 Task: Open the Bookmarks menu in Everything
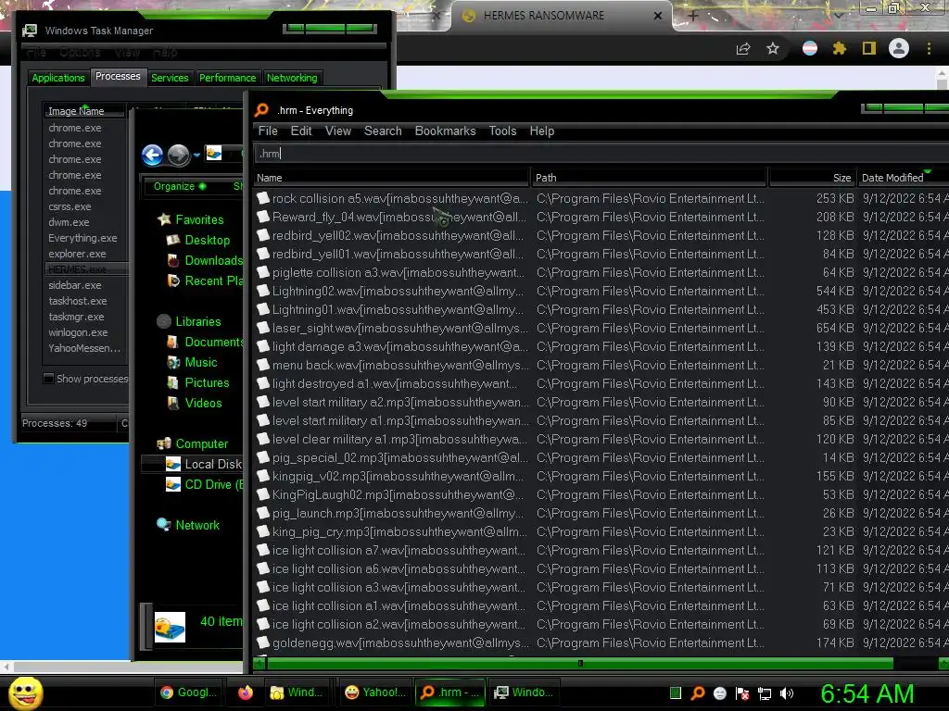[445, 131]
